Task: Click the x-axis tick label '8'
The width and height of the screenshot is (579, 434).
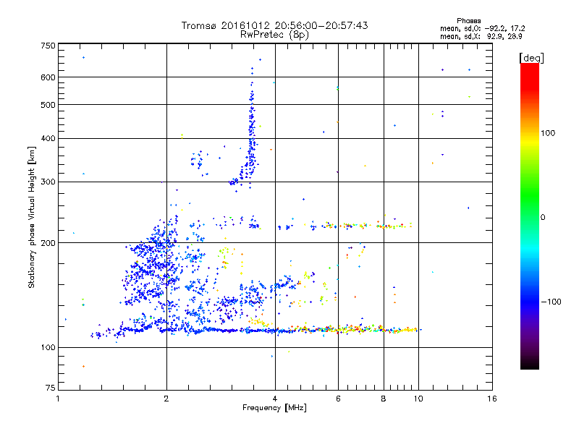Action: click(384, 399)
